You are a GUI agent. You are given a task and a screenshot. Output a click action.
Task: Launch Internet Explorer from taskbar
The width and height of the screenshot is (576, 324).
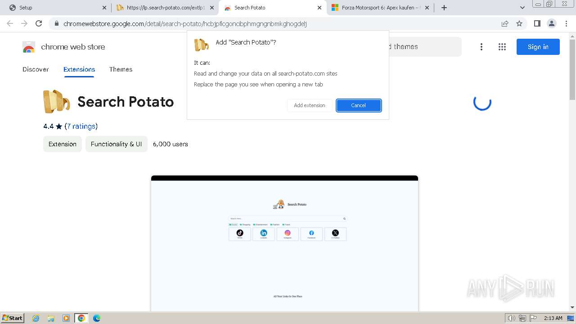pyautogui.click(x=36, y=318)
